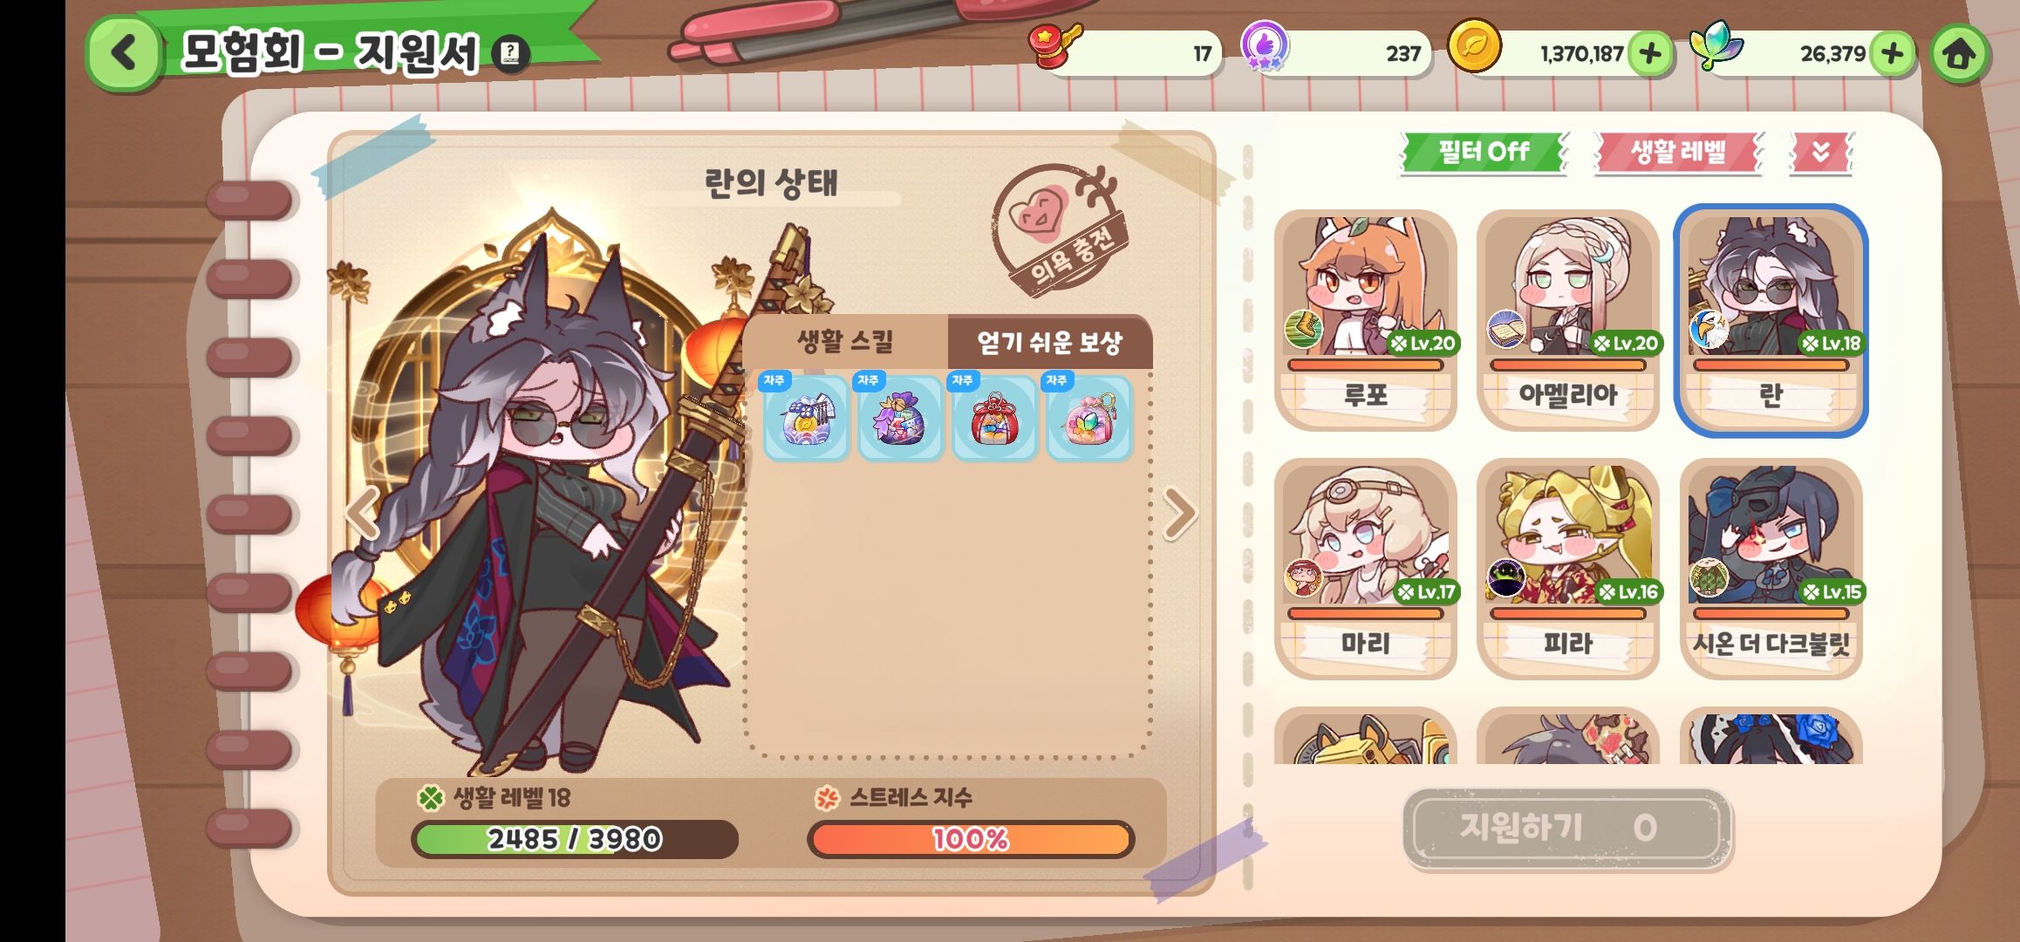Image resolution: width=2020 pixels, height=942 pixels.
Task: Tap the purple thumbs-up medal icon
Action: 1265,45
